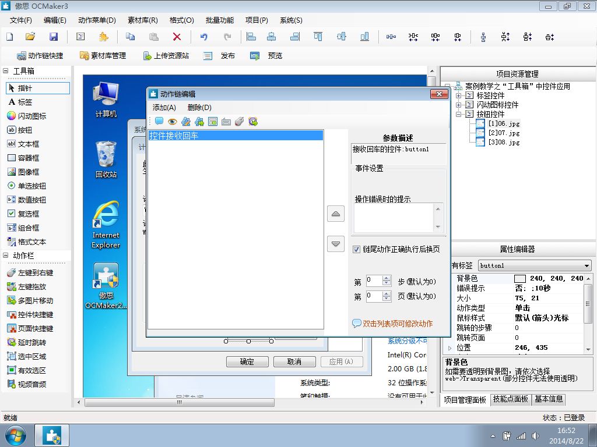The image size is (597, 447).
Task: Click the Undo arrow icon
Action: [x=204, y=37]
